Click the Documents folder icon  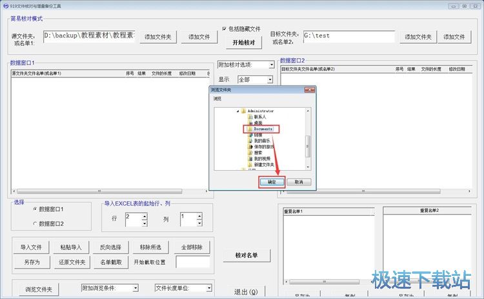click(250, 129)
